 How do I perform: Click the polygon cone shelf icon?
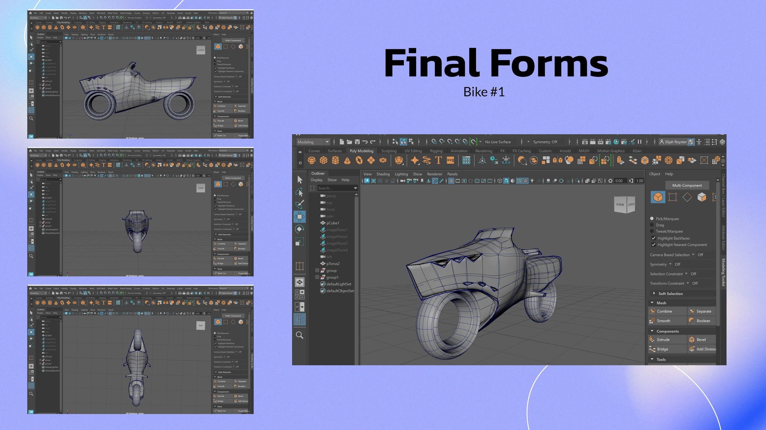click(x=347, y=160)
